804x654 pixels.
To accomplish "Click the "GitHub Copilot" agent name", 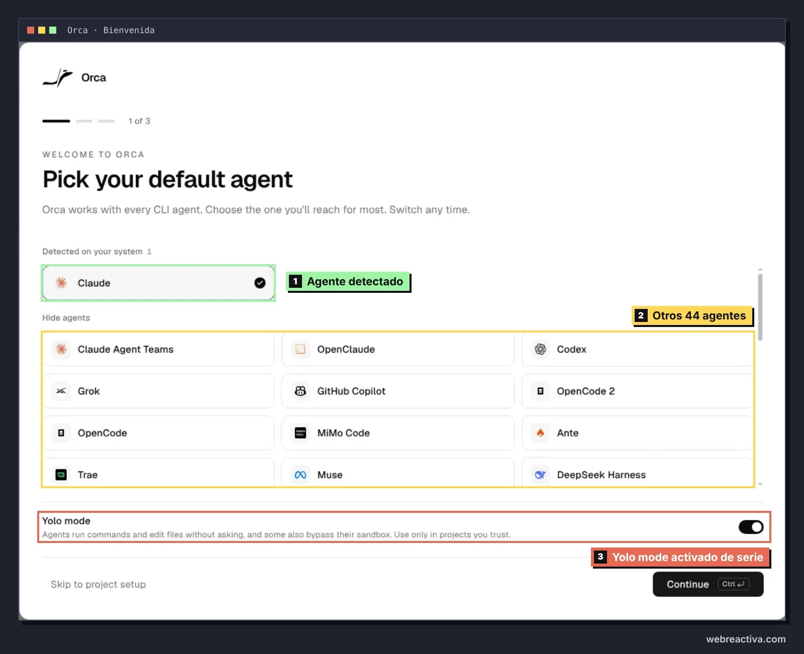I will [x=351, y=391].
